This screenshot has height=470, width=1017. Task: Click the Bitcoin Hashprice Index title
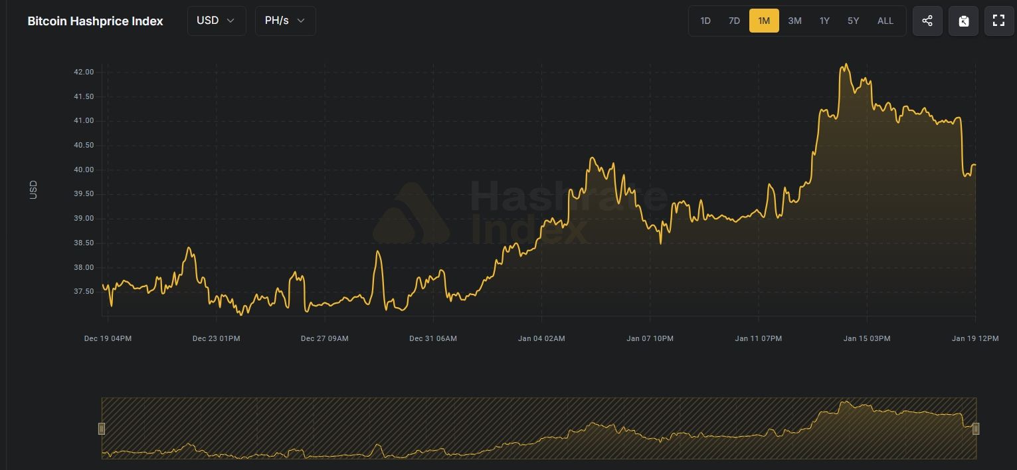pos(94,21)
